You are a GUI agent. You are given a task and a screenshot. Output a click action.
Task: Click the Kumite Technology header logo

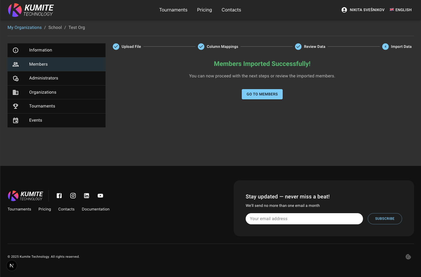(31, 10)
